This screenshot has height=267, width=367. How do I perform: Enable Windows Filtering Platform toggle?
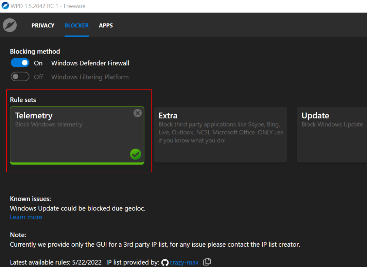[x=20, y=77]
